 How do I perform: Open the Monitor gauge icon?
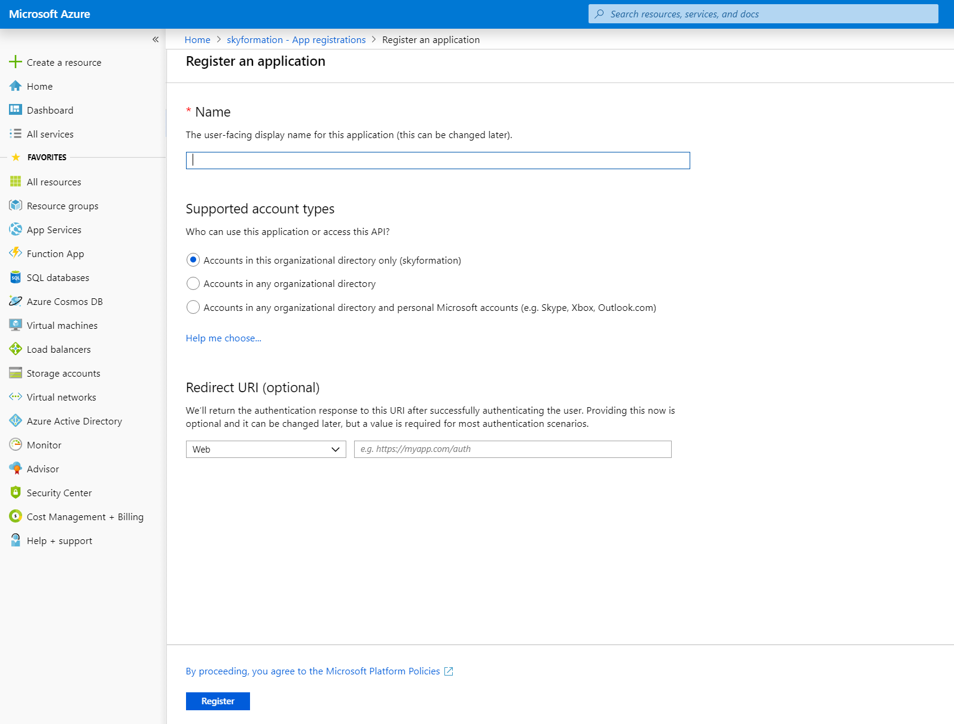16,444
